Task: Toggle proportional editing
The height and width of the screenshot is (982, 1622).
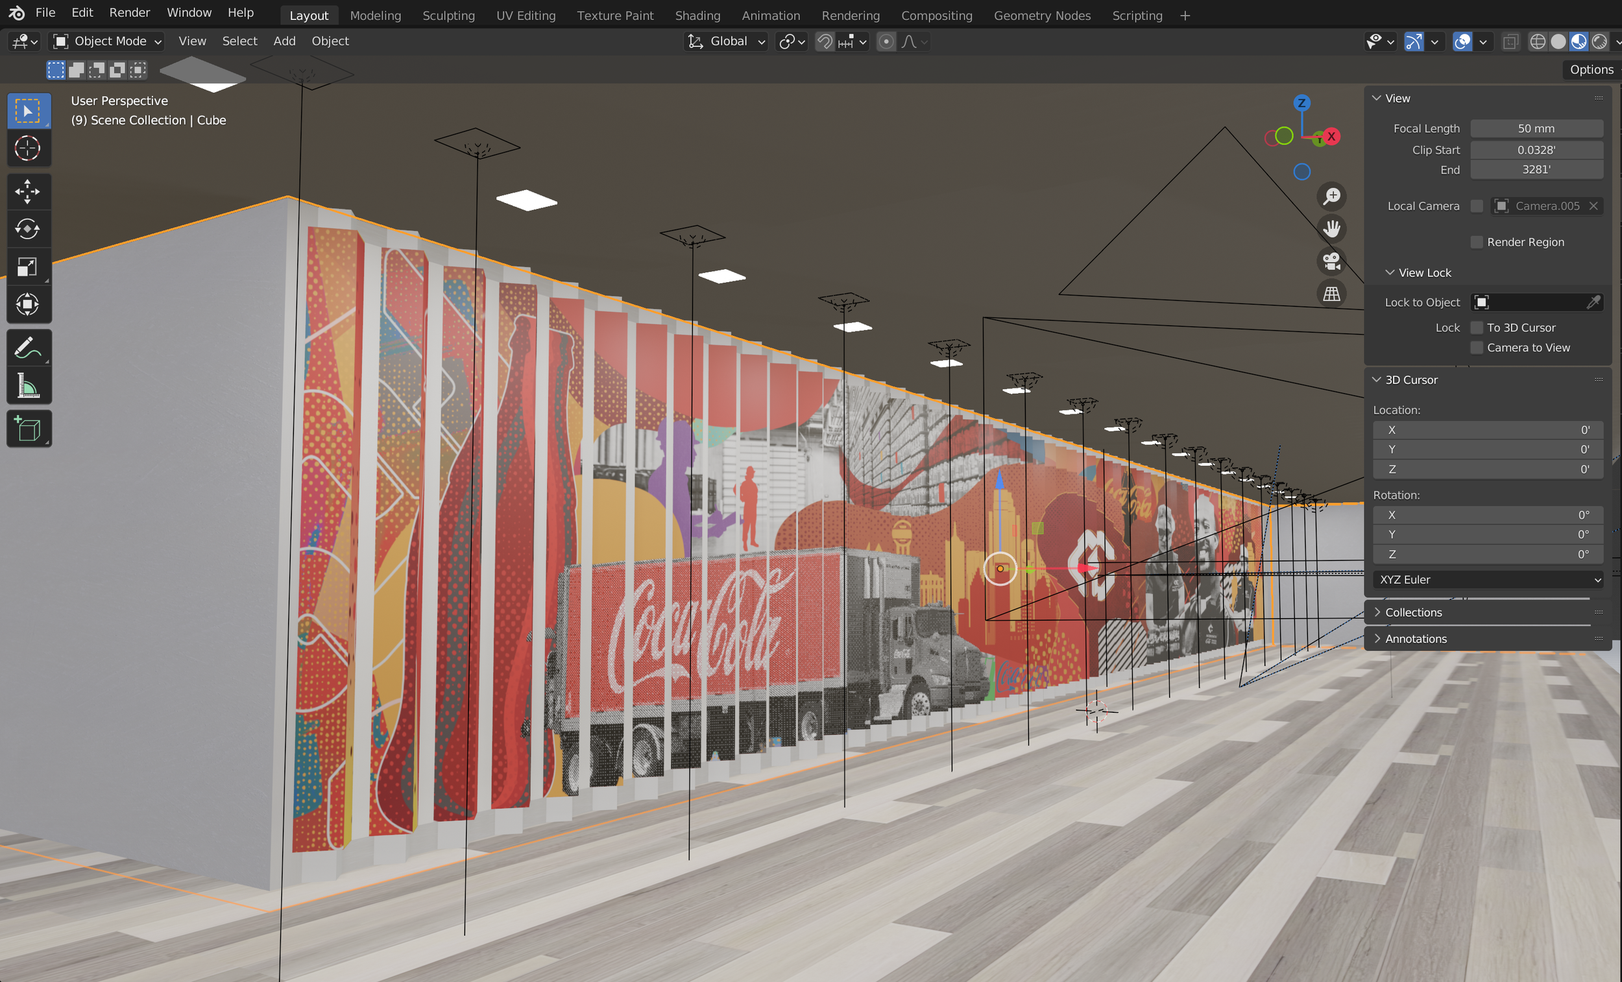Action: pyautogui.click(x=886, y=42)
